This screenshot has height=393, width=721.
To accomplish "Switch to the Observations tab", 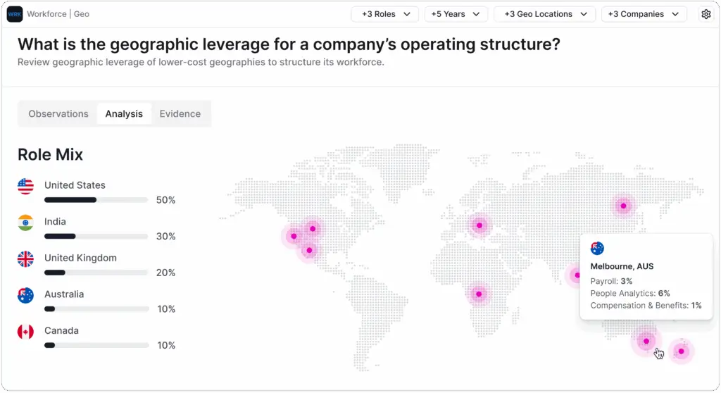I will click(x=58, y=113).
